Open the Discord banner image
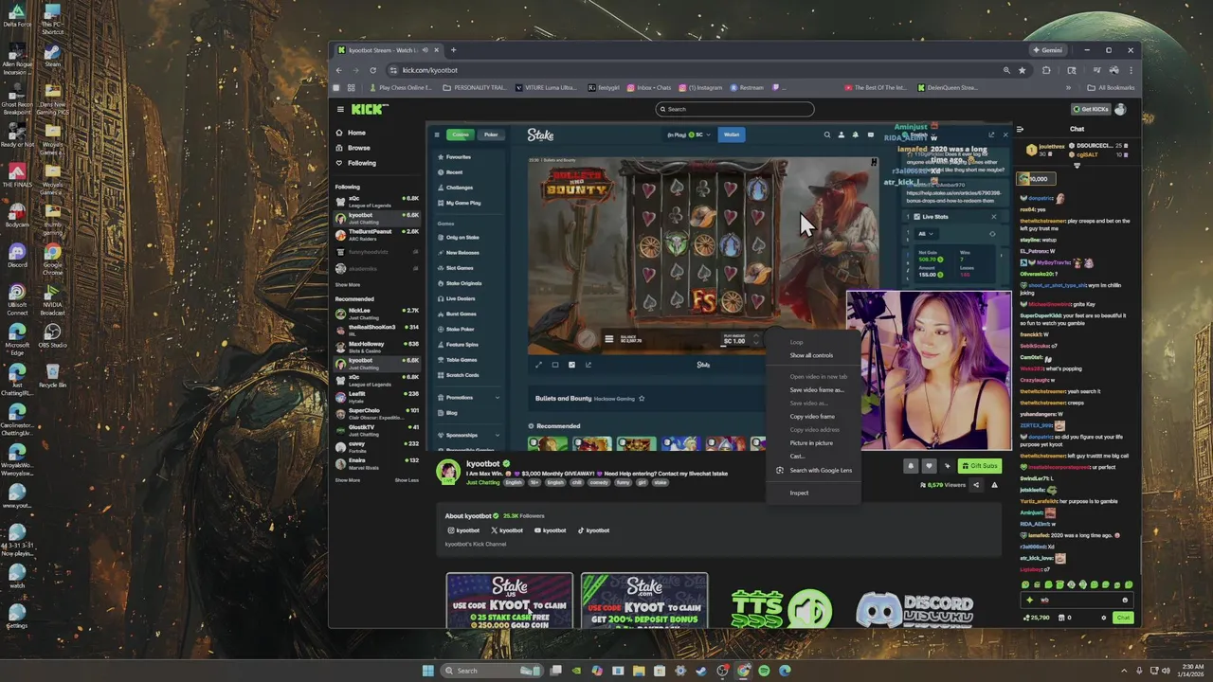Screen dimensions: 1213x682 click(914, 608)
